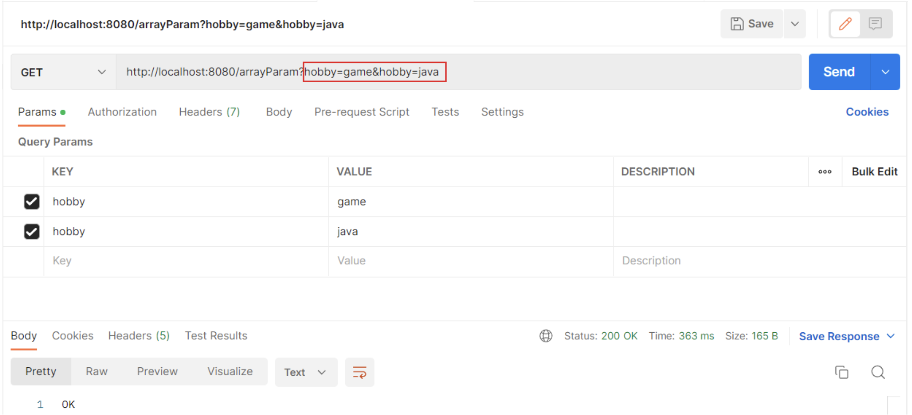Click the KEY column header
This screenshot has height=415, width=912.
pos(62,172)
